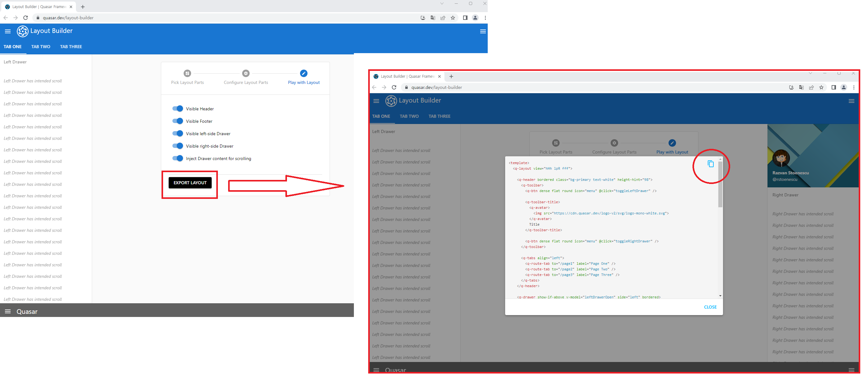Click CLOSE in the export dialog
Image resolution: width=864 pixels, height=376 pixels.
click(710, 307)
